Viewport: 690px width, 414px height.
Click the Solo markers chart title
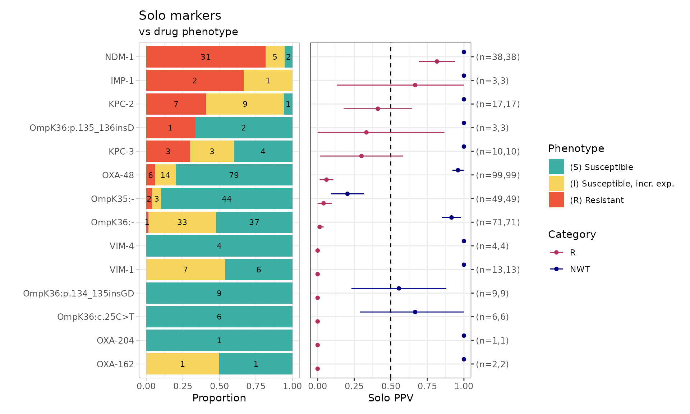(x=180, y=15)
